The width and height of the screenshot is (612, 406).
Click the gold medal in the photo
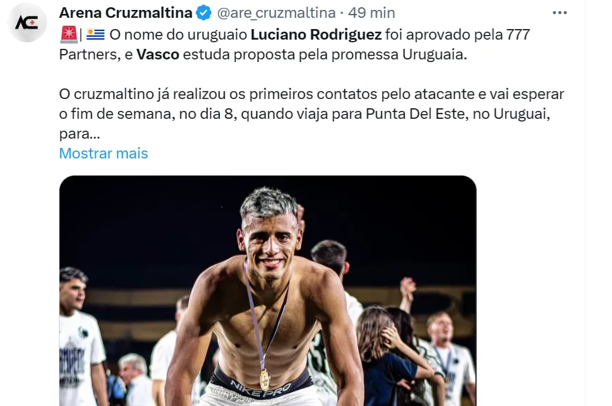pos(264,379)
